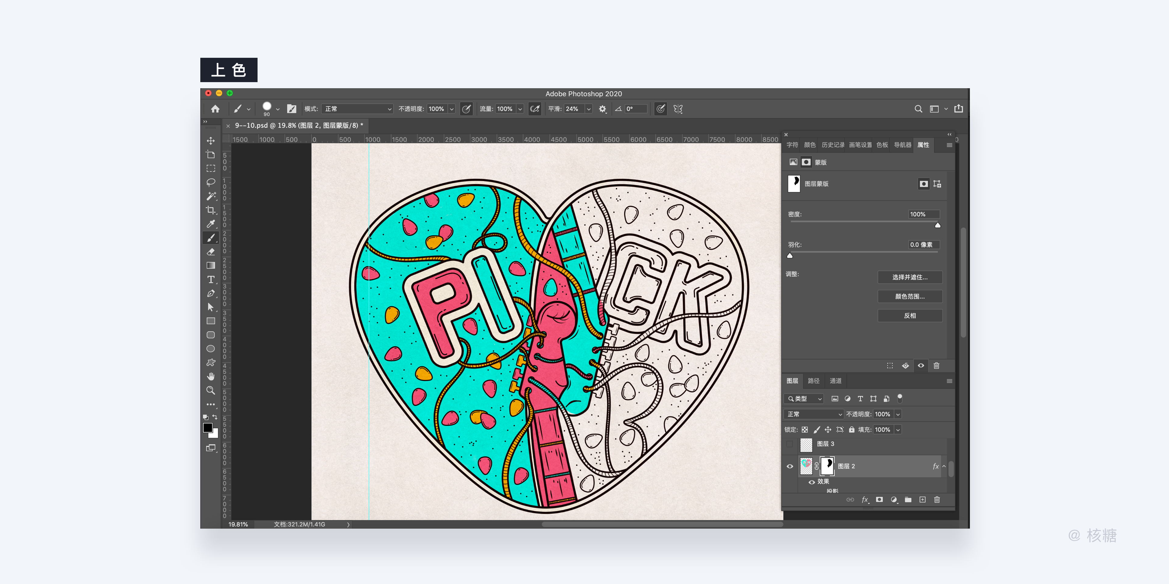Select the Move tool
Image resolution: width=1169 pixels, height=584 pixels.
211,141
